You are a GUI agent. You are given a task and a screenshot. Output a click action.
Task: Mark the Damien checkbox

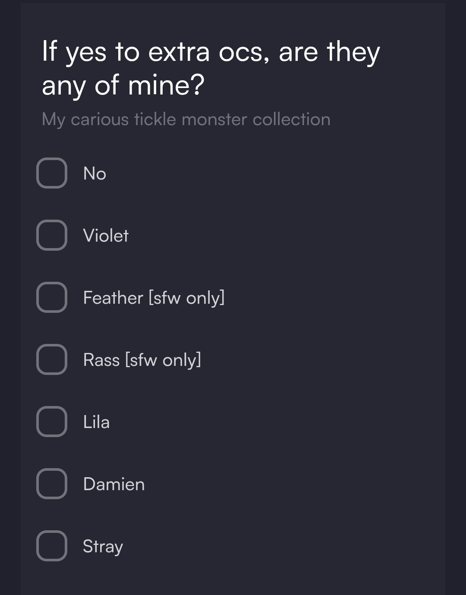point(52,484)
